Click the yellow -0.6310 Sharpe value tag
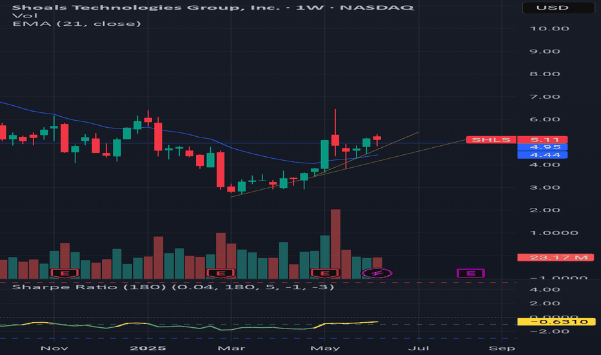 pos(556,321)
